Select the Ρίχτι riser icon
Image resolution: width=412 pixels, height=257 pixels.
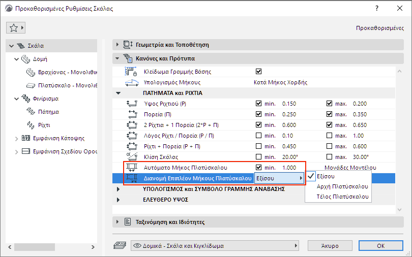(x=31, y=125)
